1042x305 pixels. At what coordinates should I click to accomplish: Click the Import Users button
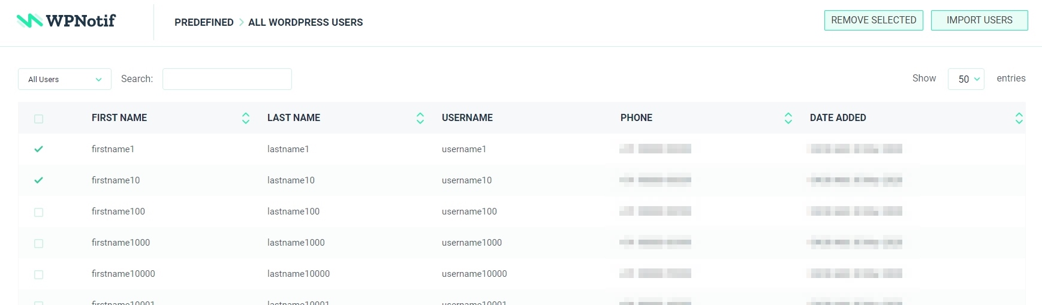pos(979,20)
